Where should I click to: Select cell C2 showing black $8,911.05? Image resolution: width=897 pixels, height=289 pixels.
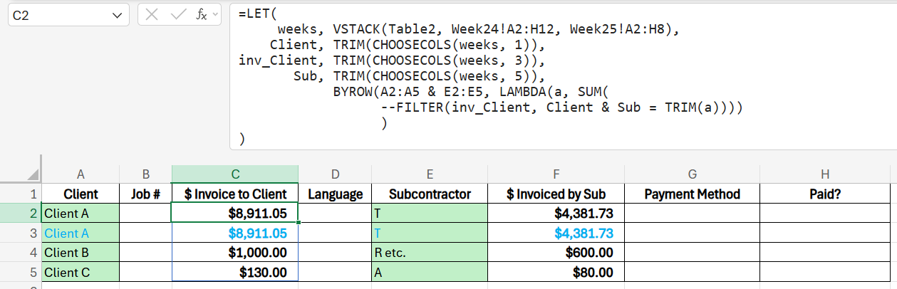(235, 213)
